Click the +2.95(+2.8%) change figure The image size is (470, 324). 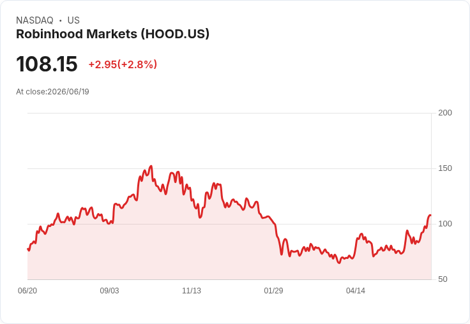click(123, 64)
